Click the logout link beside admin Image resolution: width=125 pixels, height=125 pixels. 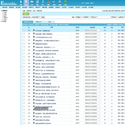coord(92,3)
